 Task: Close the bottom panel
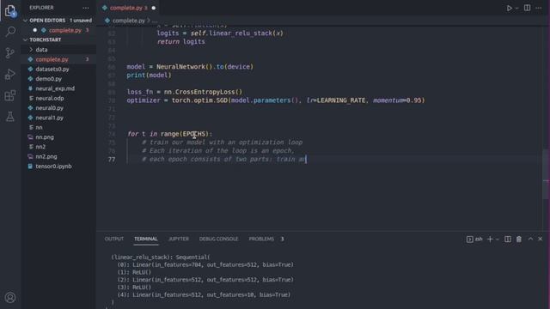[541, 239]
